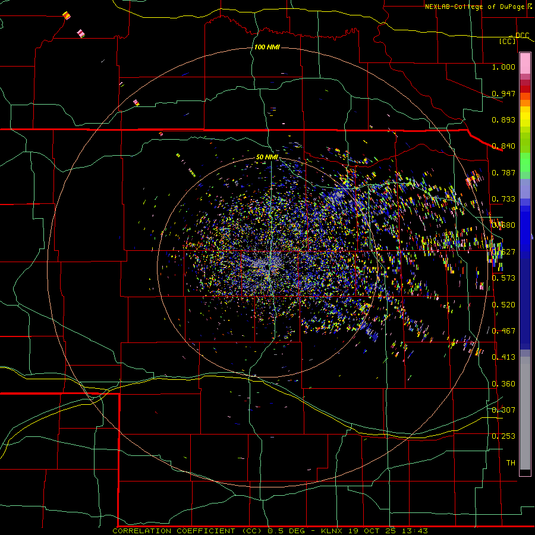Click the 0.413 scale value
The image size is (535, 535).
coord(503,357)
